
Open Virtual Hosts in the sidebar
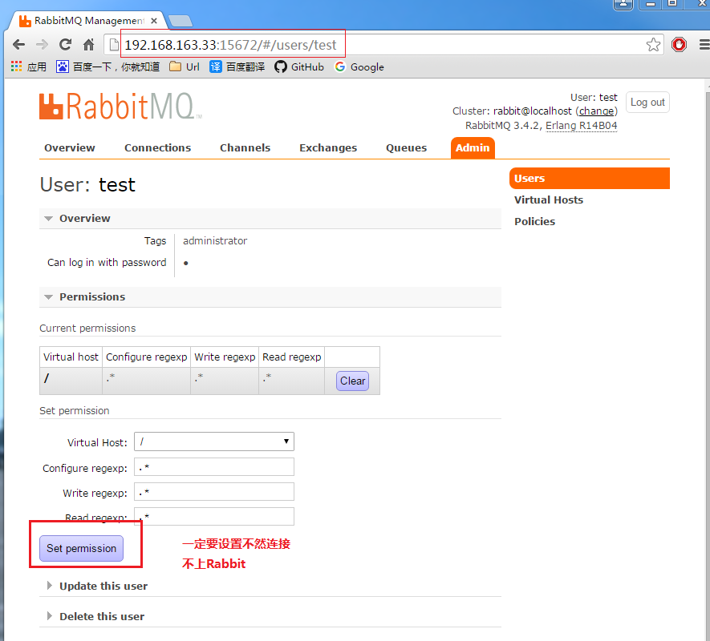549,200
